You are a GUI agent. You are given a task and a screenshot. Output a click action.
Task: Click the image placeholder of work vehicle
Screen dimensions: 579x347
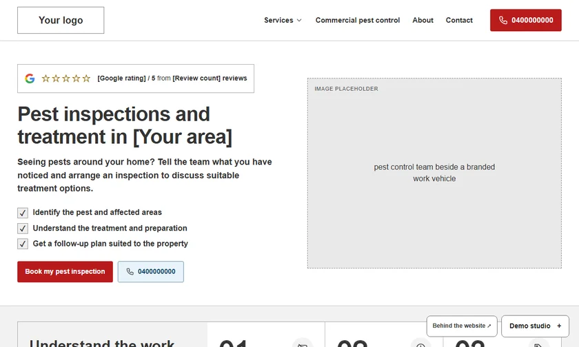point(434,173)
